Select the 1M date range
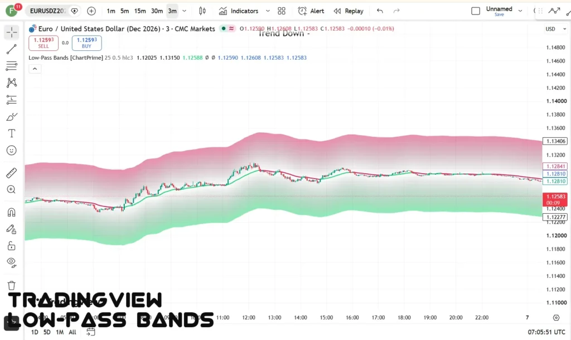The image size is (571, 340). pos(60,332)
